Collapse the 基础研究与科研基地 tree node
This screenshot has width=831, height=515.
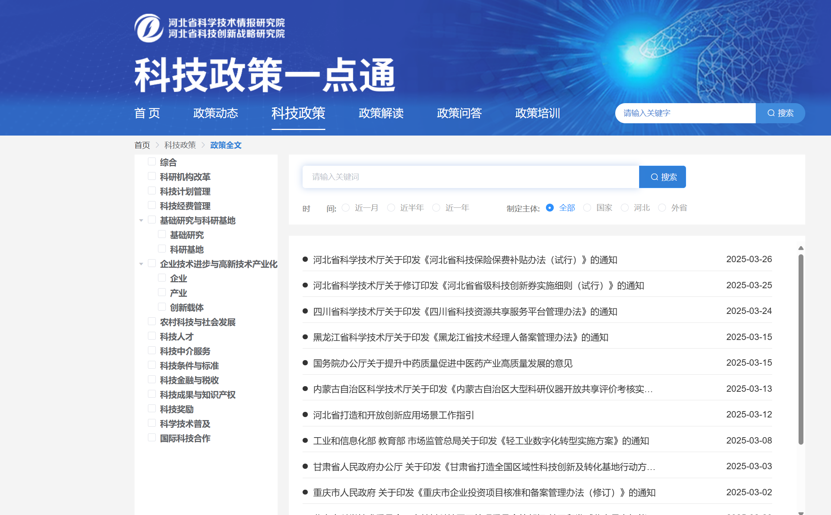point(141,220)
